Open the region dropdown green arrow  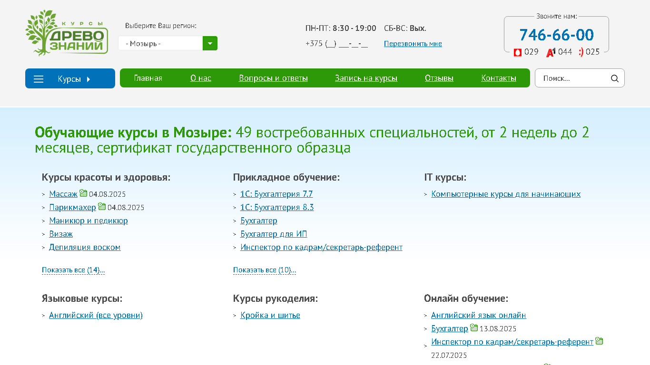pos(210,43)
